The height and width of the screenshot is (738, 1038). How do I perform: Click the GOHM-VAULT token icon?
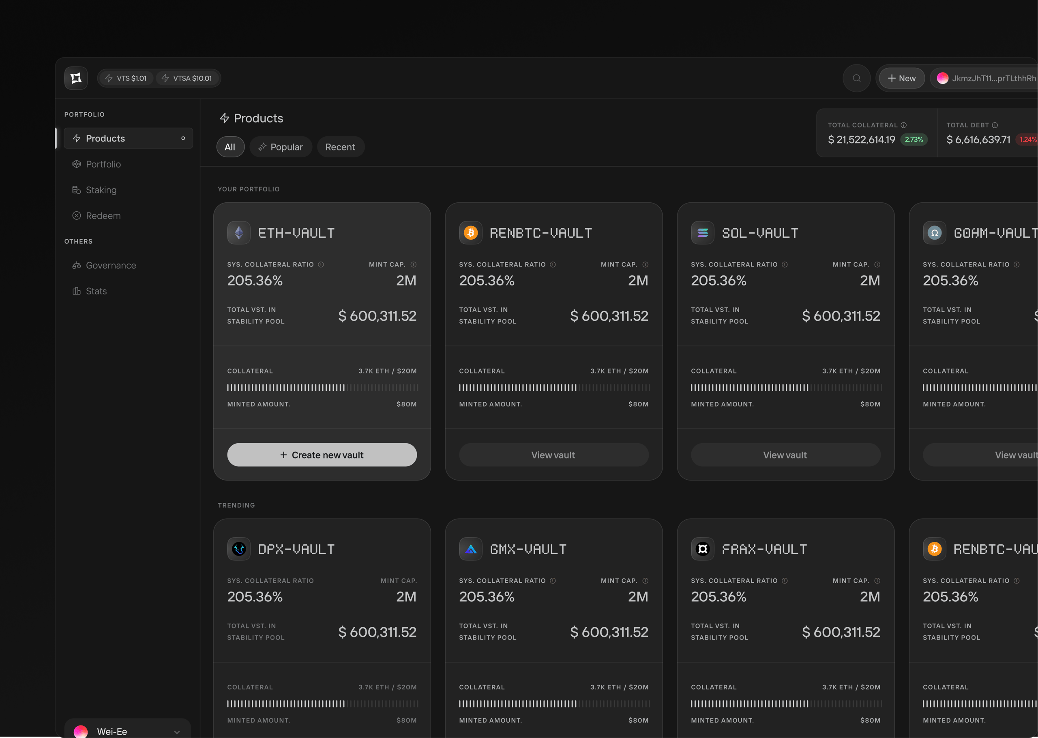coord(935,233)
